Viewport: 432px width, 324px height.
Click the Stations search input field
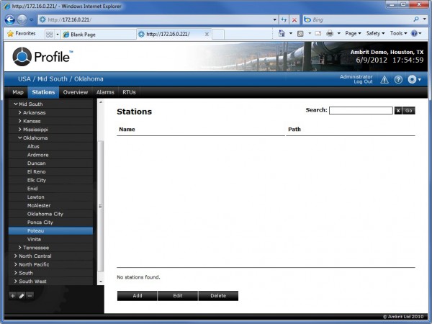tap(361, 110)
